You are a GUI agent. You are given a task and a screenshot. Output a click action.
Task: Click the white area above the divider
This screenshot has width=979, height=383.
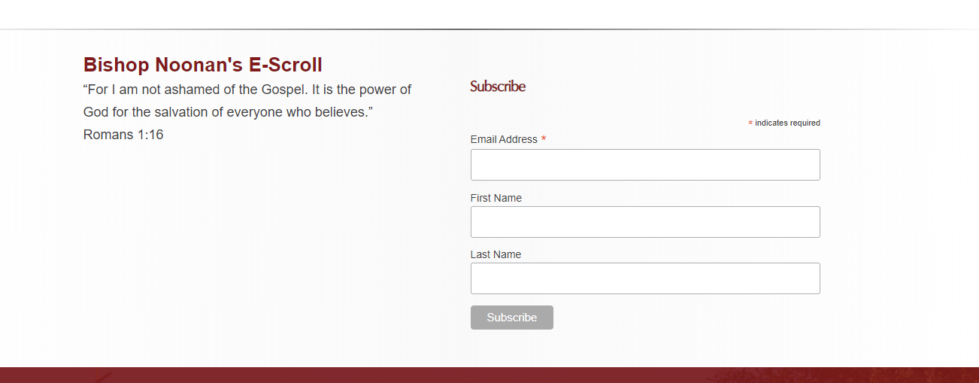pos(489,14)
